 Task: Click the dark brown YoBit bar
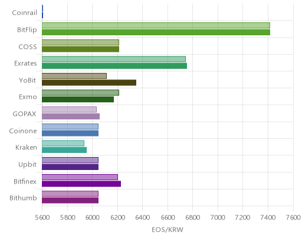89,83
